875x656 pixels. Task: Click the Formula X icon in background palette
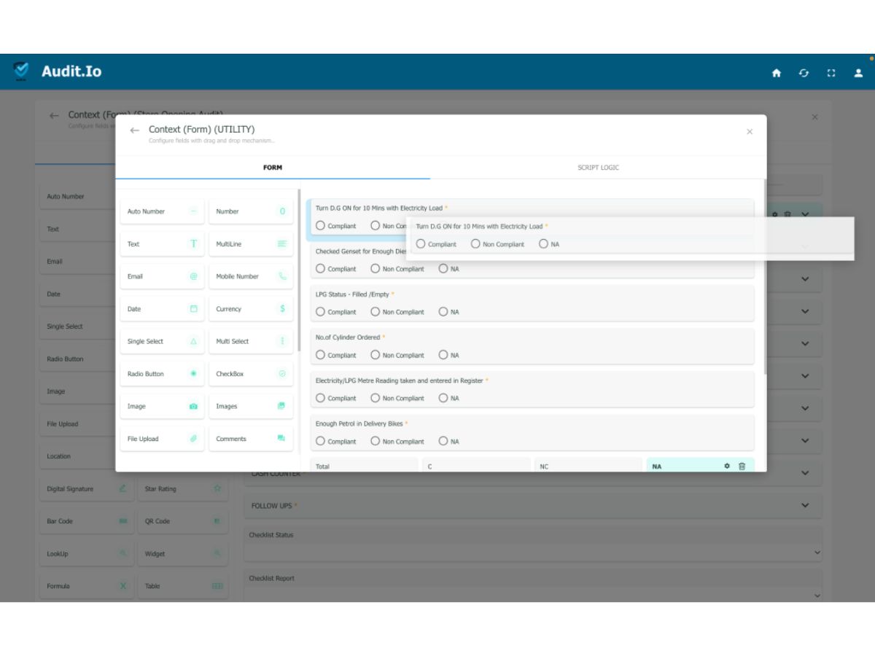tap(122, 586)
